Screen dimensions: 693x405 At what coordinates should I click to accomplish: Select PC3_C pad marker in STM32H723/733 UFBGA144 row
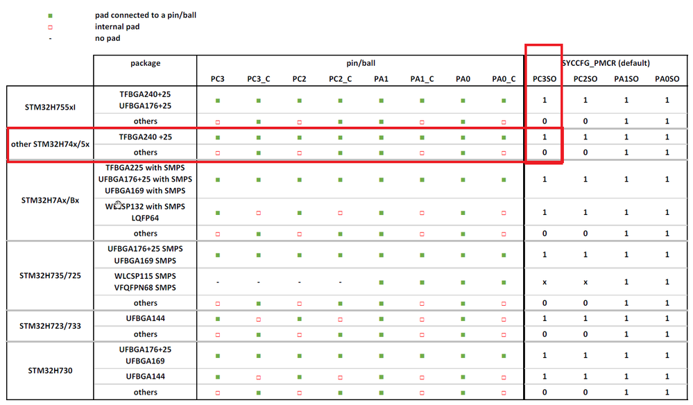coord(259,319)
